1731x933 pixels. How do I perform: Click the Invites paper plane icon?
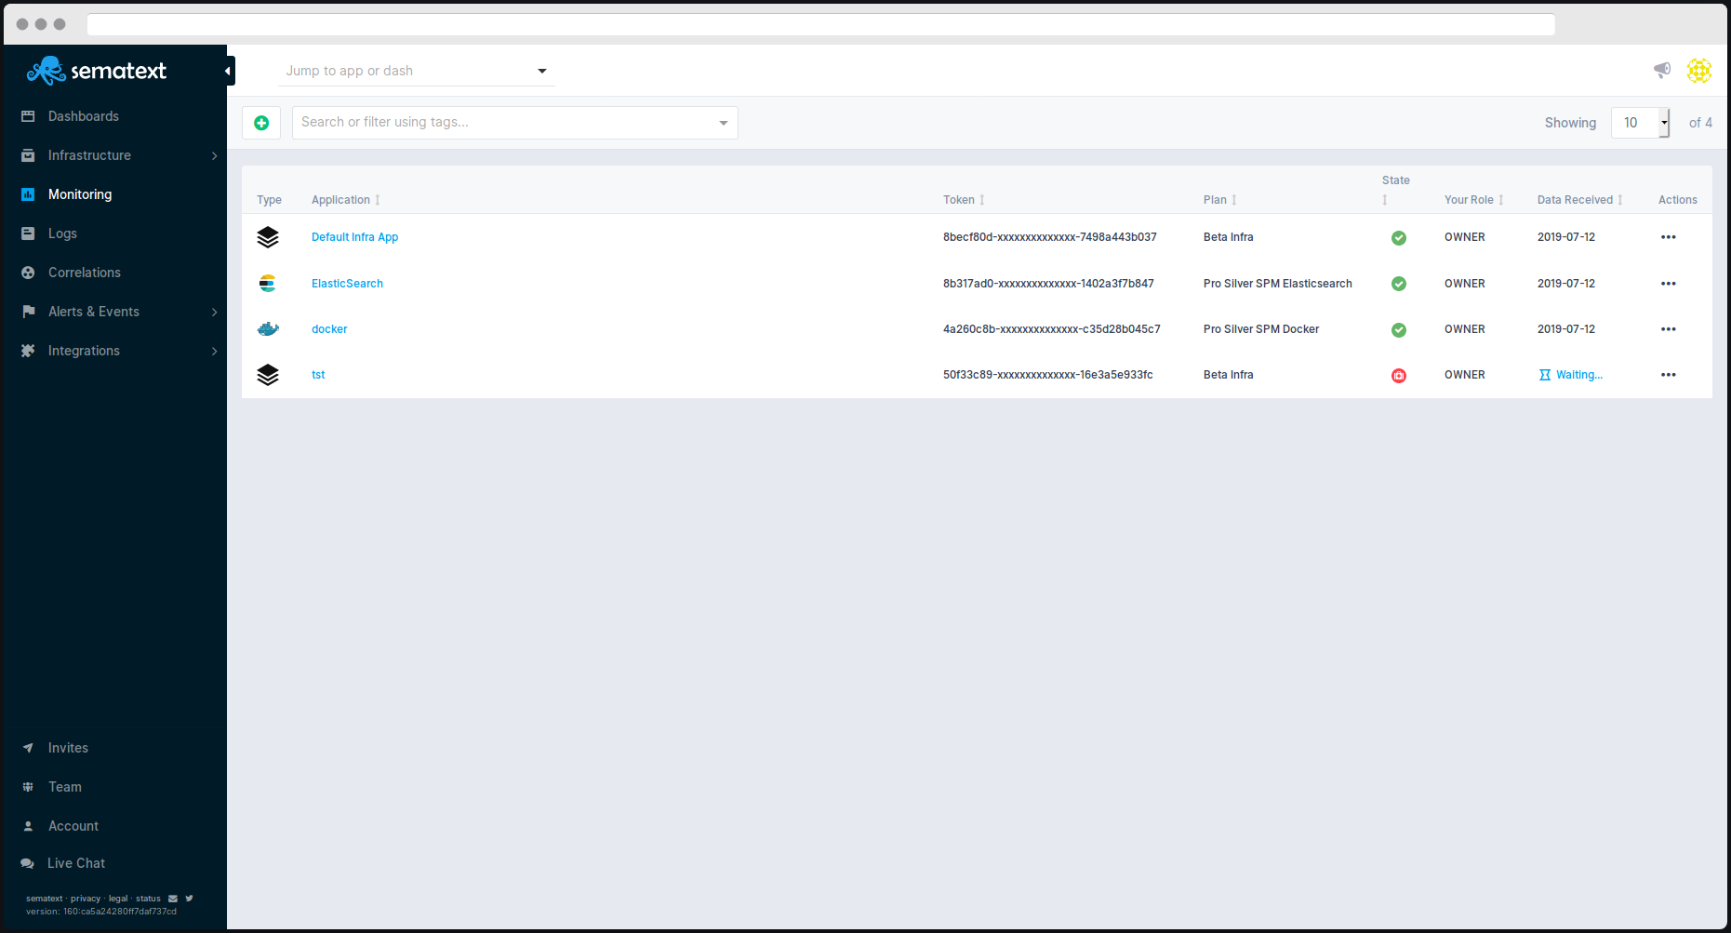[x=28, y=748]
